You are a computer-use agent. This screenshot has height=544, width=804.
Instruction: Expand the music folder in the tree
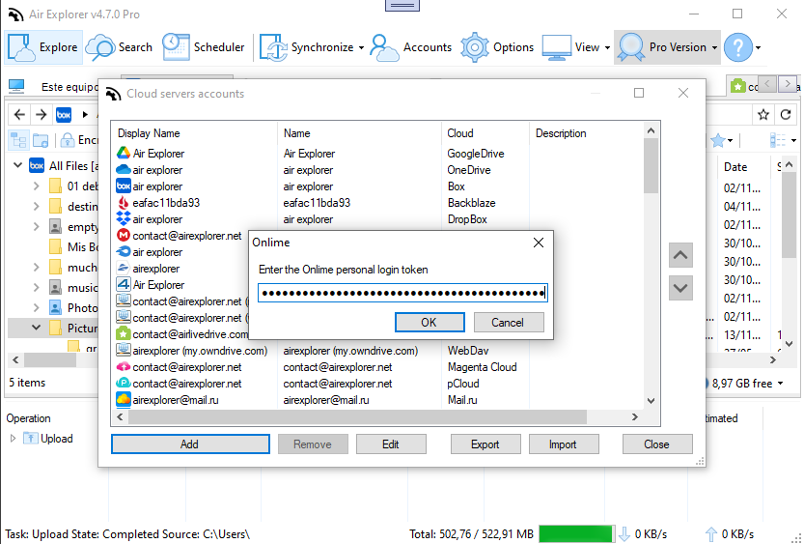[x=36, y=287]
